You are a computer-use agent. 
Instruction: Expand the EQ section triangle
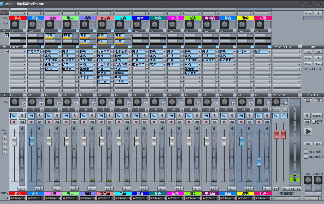4,95
